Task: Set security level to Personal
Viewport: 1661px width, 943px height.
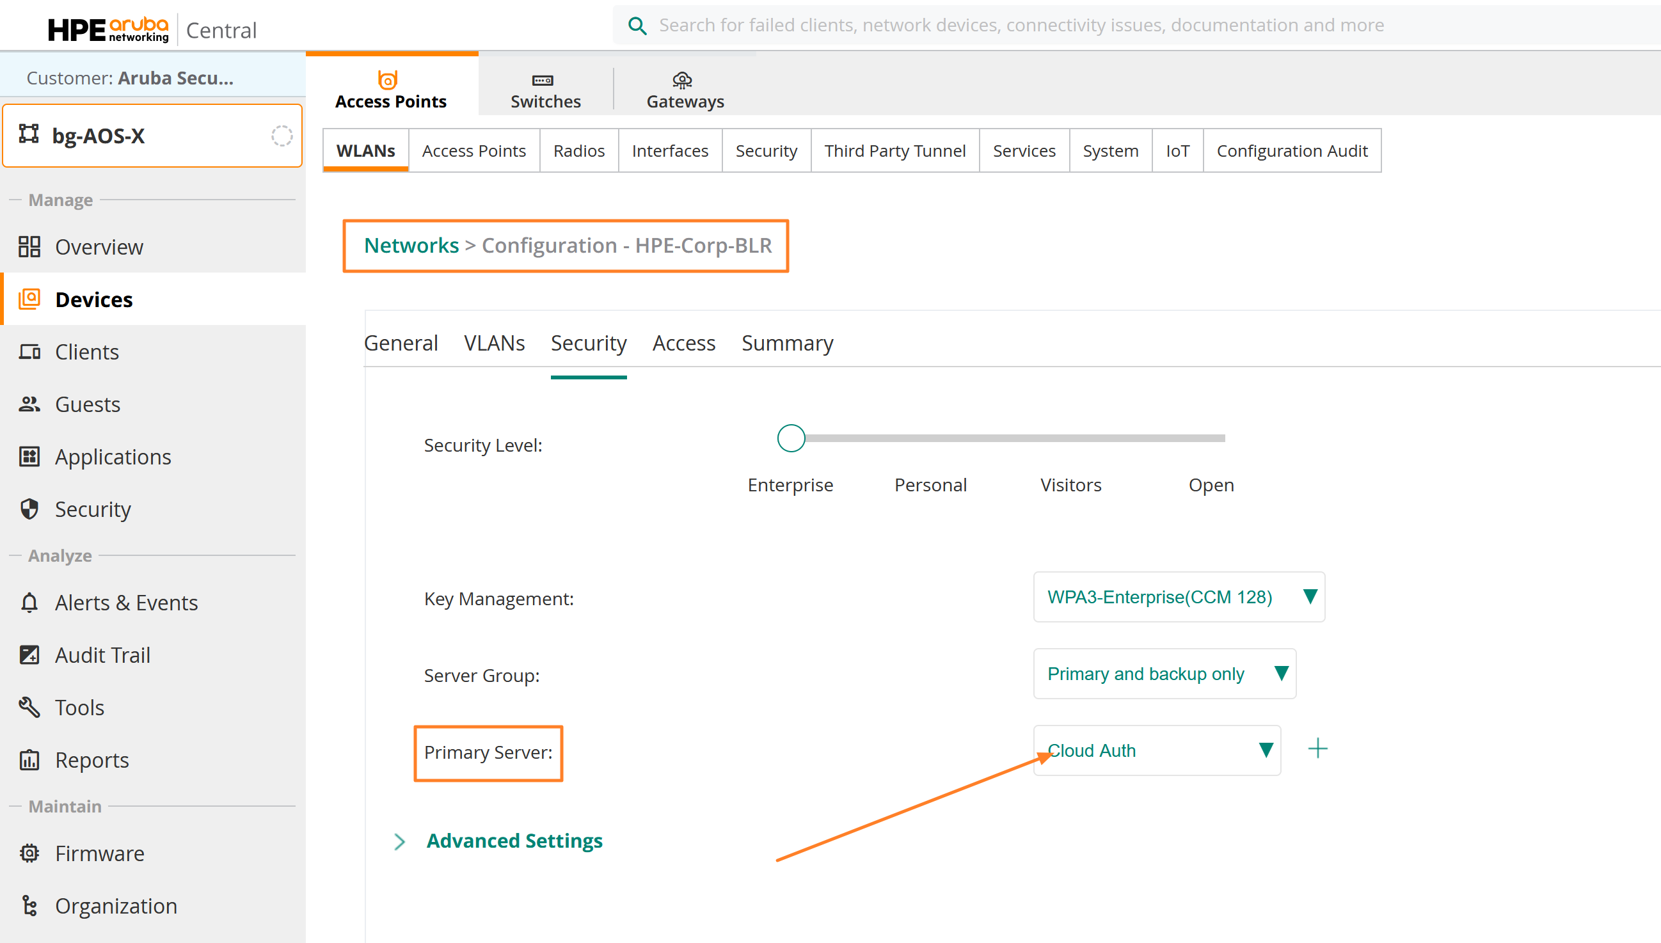Action: 930,485
